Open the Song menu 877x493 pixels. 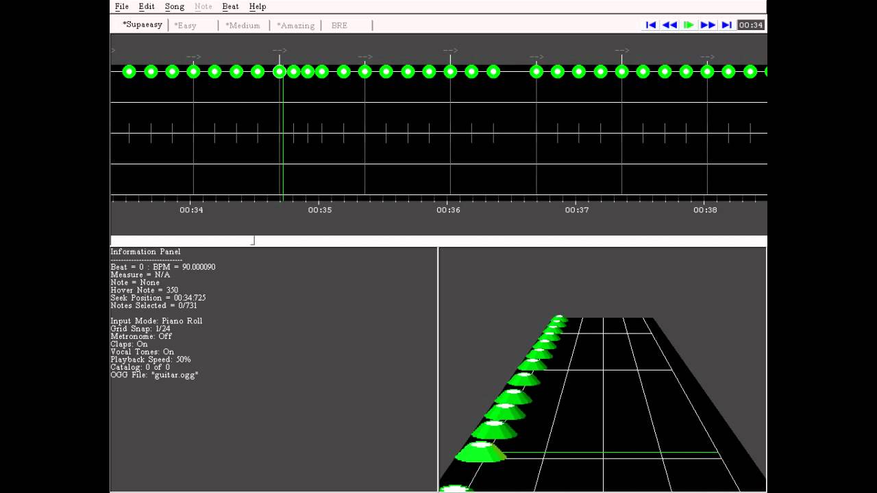(175, 7)
